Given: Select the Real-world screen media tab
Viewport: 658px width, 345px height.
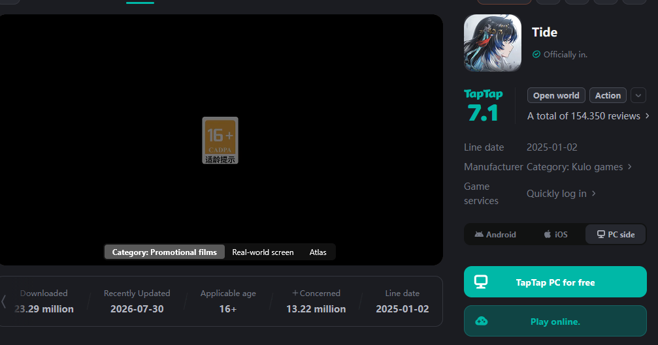Looking at the screenshot, I should tap(263, 252).
